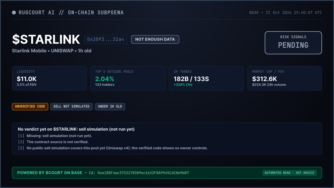Screen dimensions: 334x188
Task: Click the No verdict yet on $STARLINK headline
Action: point(76,129)
